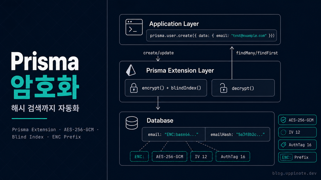Click the shield check icon beside AES-256-GCM
Viewport: 321px width, 180px height.
[x=283, y=120]
